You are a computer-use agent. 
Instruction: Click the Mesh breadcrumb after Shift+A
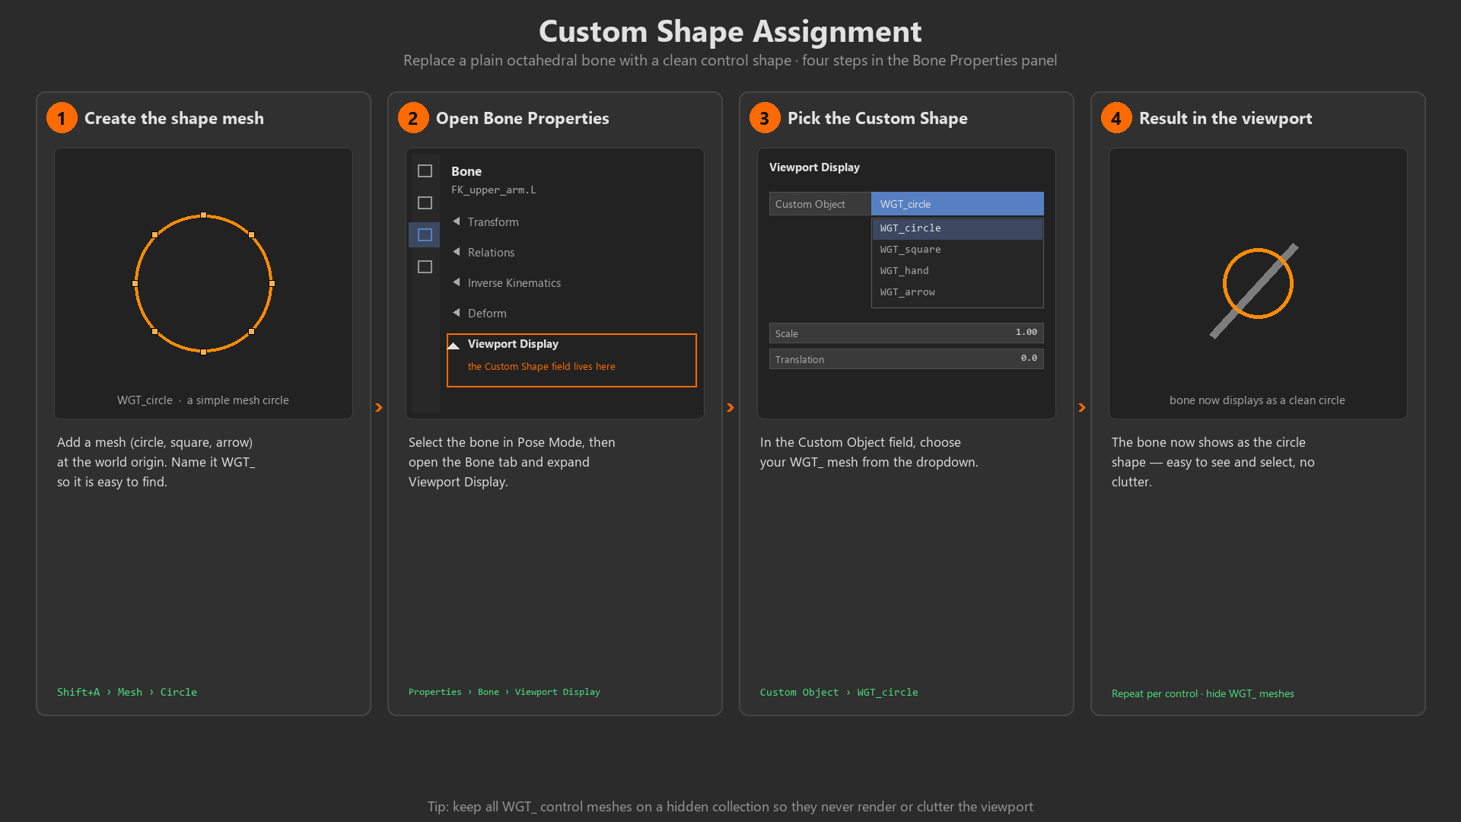(x=129, y=692)
